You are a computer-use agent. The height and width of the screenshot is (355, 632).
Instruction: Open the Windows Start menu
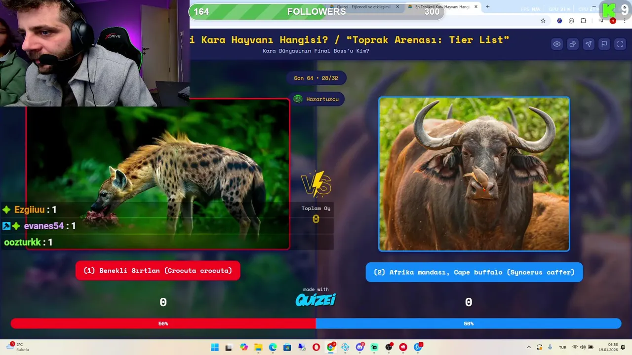click(215, 348)
